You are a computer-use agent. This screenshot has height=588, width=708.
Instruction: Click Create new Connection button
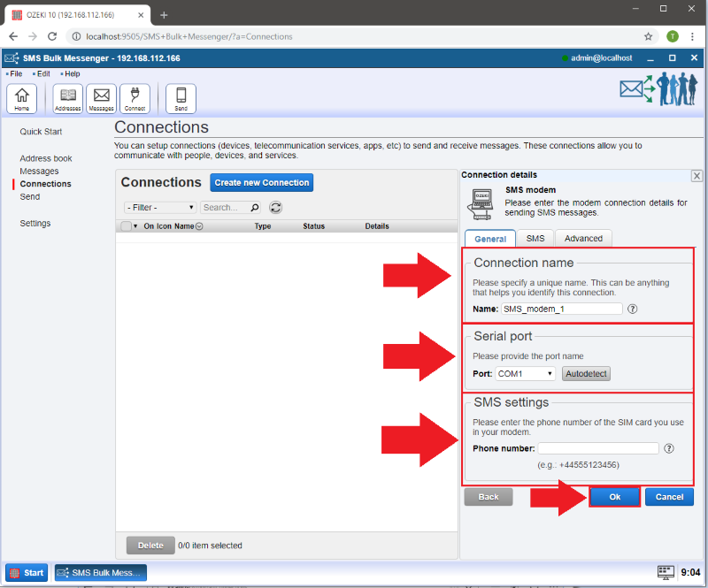[x=262, y=183]
